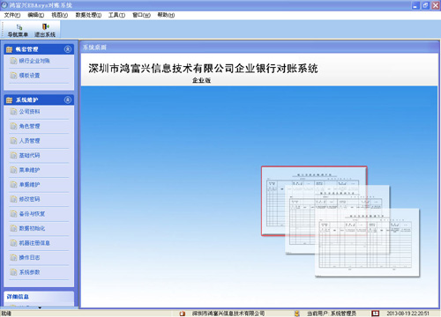Open the 公司资料 link
441x317 pixels.
point(29,112)
